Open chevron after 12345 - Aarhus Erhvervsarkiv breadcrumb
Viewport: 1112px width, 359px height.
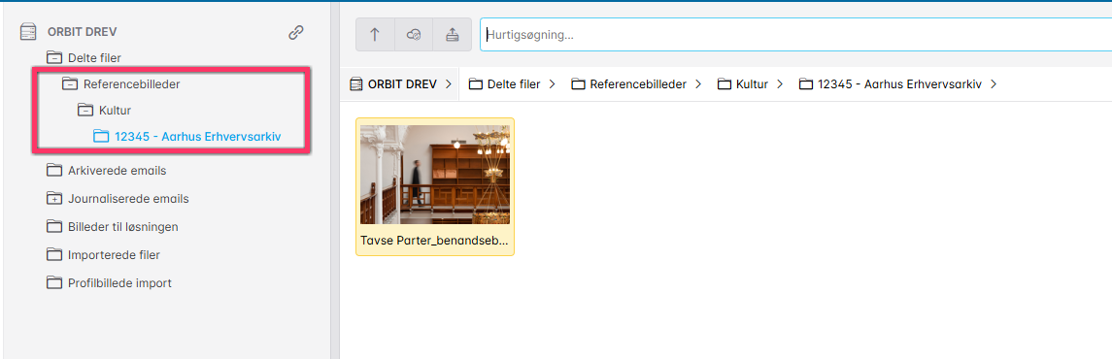click(993, 84)
